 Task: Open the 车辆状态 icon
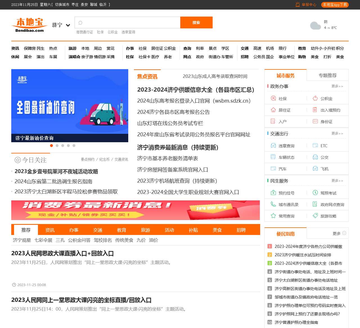pos(273,157)
